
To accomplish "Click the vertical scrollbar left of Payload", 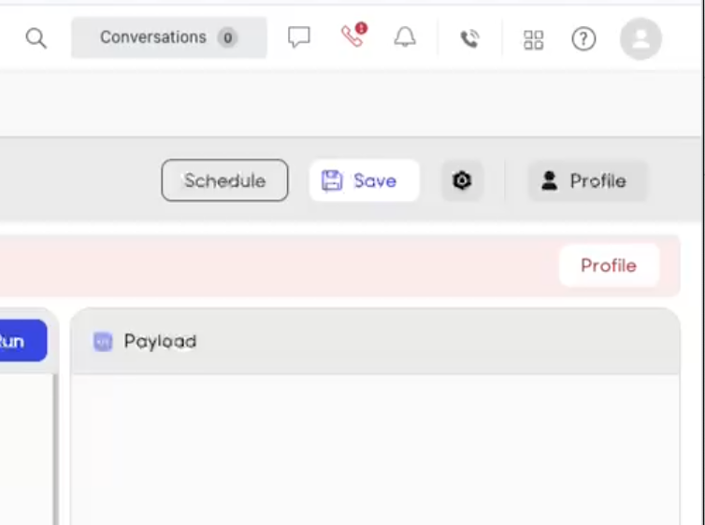I will click(55, 449).
